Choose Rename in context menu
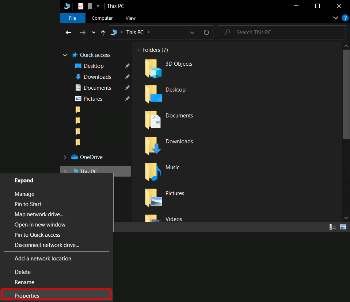This screenshot has width=350, height=302. (x=56, y=282)
